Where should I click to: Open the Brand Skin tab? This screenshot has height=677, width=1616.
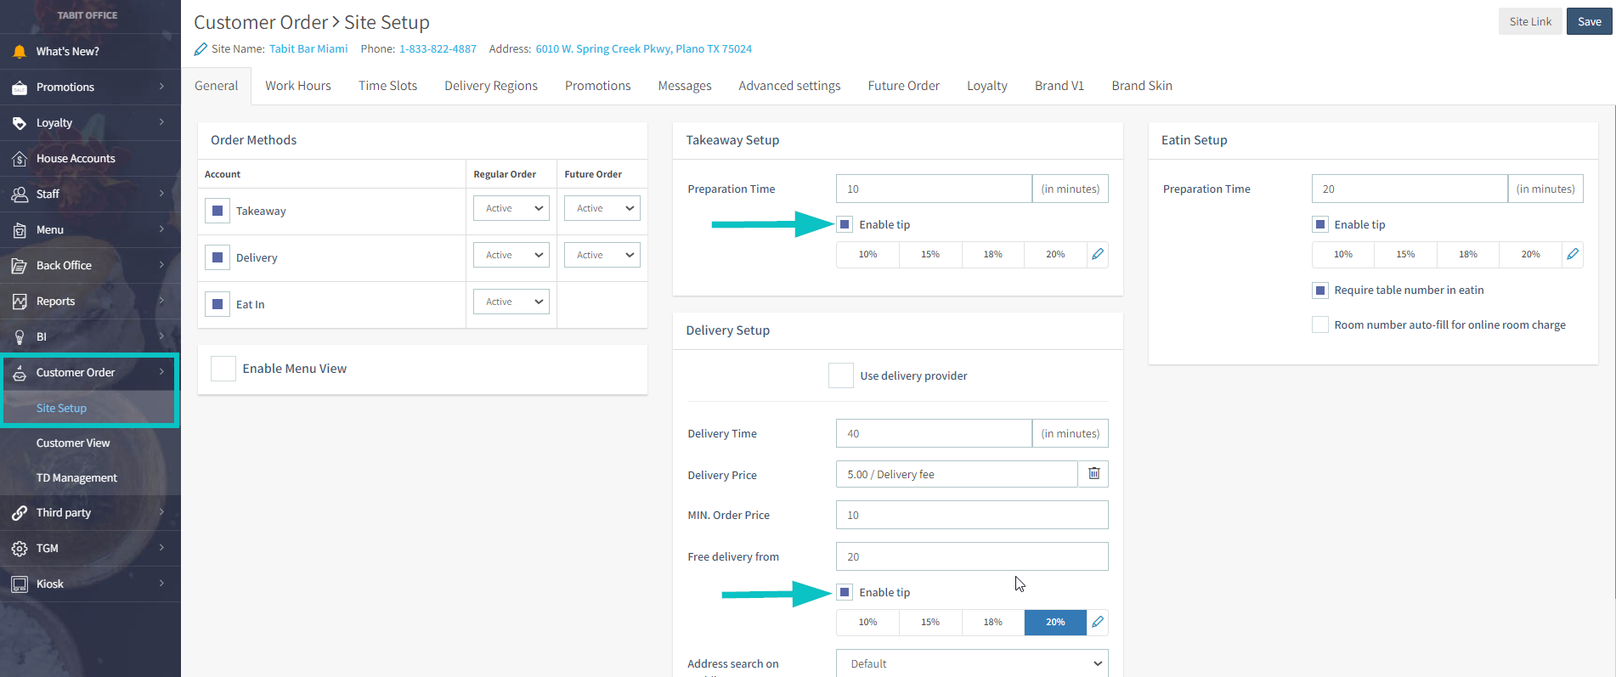[1141, 86]
